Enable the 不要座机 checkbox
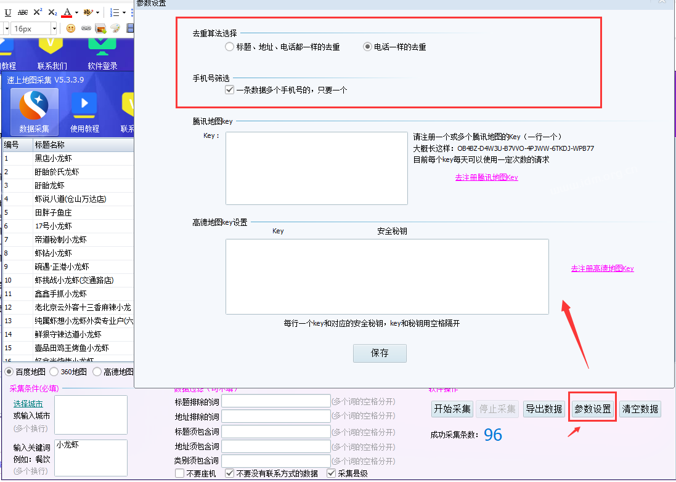This screenshot has width=676, height=482. [180, 473]
